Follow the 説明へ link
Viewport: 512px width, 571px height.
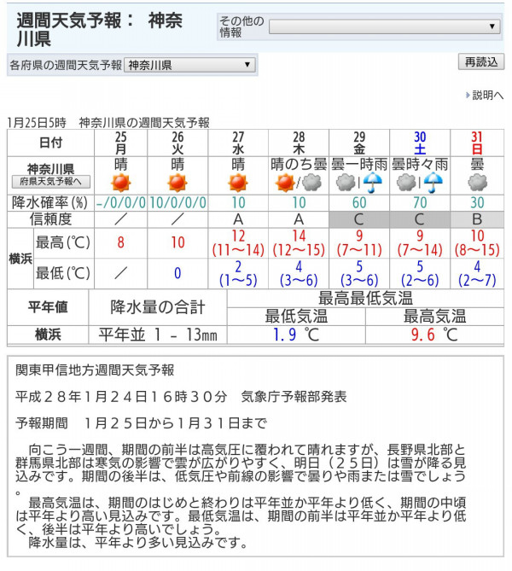pyautogui.click(x=488, y=96)
